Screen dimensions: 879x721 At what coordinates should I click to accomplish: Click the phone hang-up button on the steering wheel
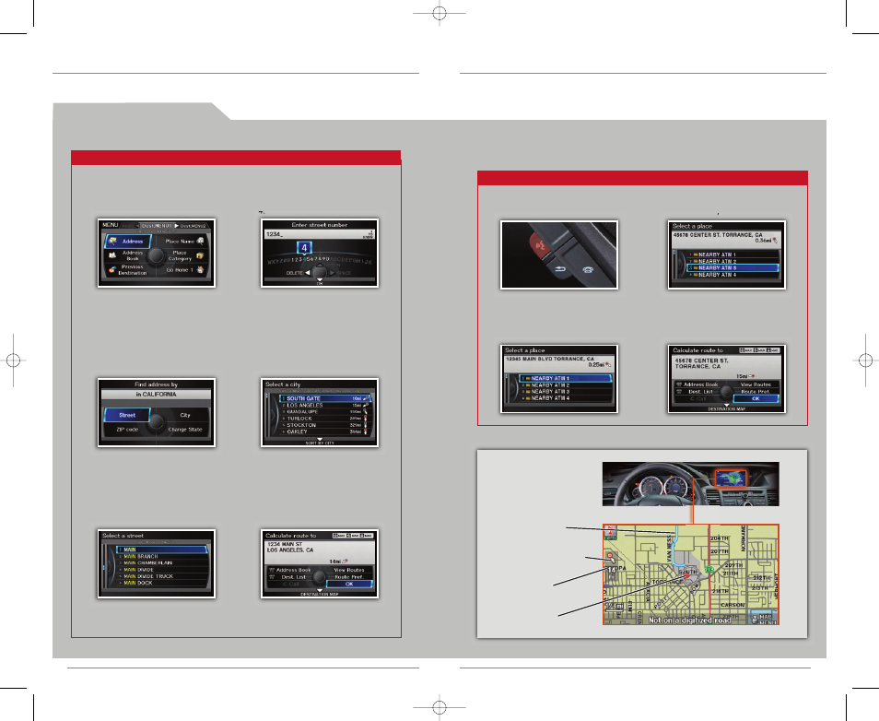click(588, 270)
